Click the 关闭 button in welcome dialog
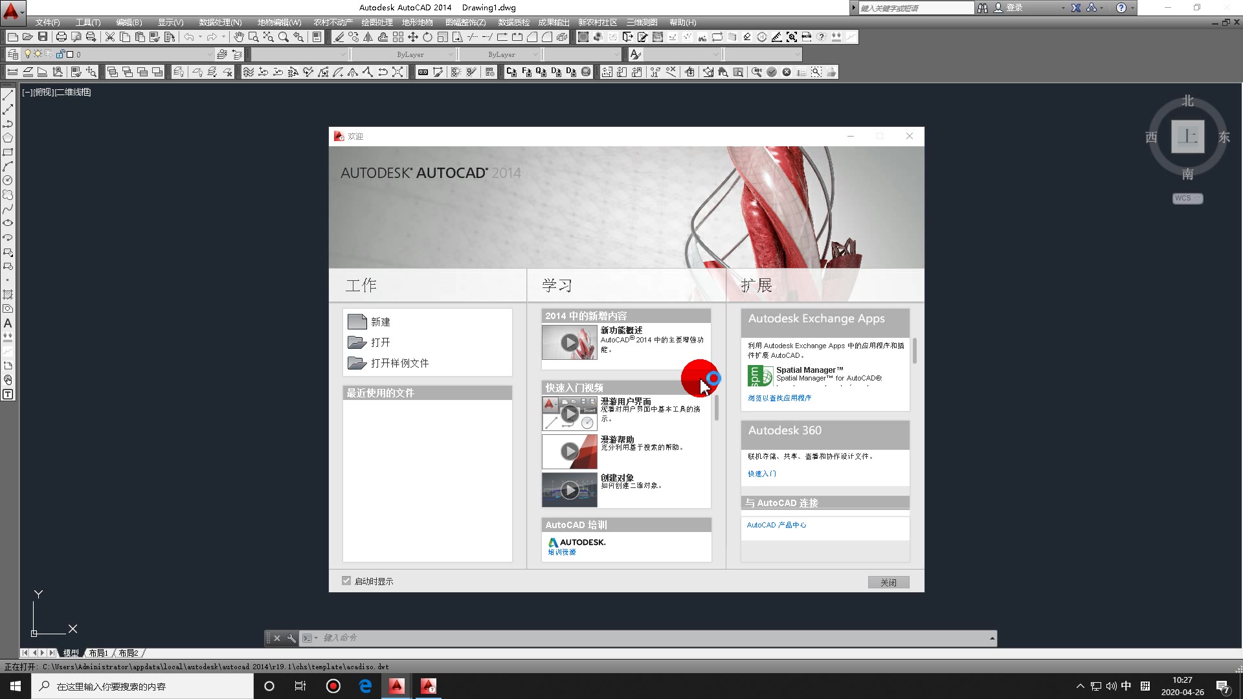 point(888,582)
